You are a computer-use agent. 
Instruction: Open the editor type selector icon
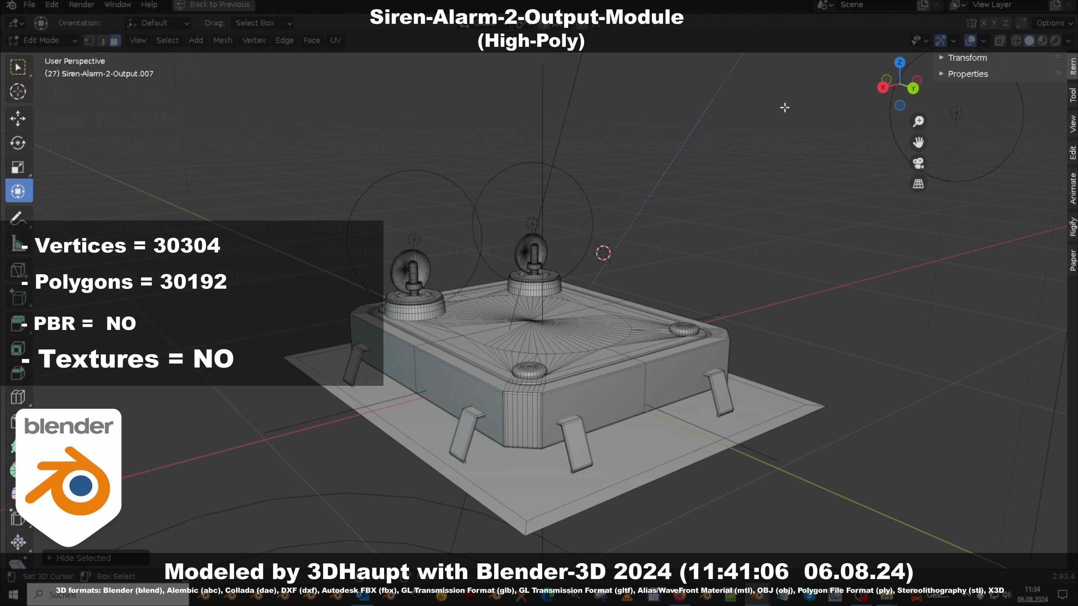pos(16,23)
